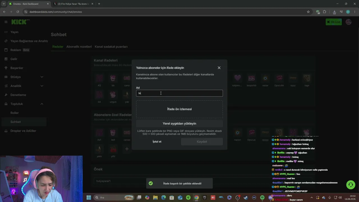Open Spotify from the taskbar
The width and height of the screenshot is (359, 202).
point(262,198)
